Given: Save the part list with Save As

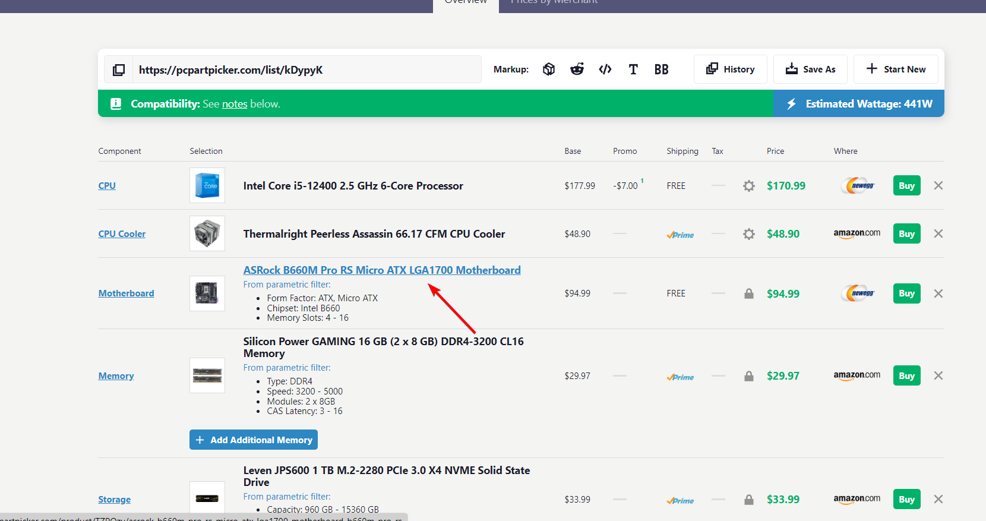Looking at the screenshot, I should 810,70.
